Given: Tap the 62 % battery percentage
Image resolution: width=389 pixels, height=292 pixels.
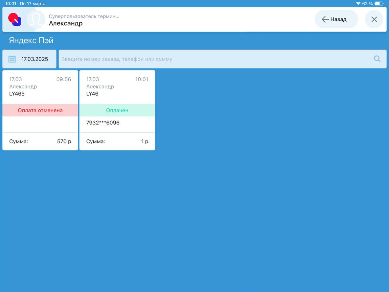Looking at the screenshot, I should pyautogui.click(x=367, y=4).
